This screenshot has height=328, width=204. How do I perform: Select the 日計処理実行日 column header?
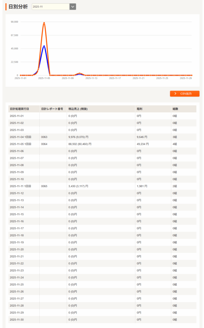click(x=19, y=109)
